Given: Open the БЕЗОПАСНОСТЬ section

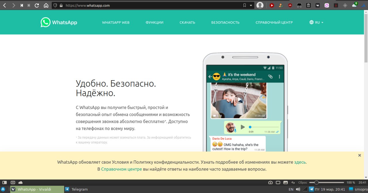Looking at the screenshot, I should click(225, 22).
